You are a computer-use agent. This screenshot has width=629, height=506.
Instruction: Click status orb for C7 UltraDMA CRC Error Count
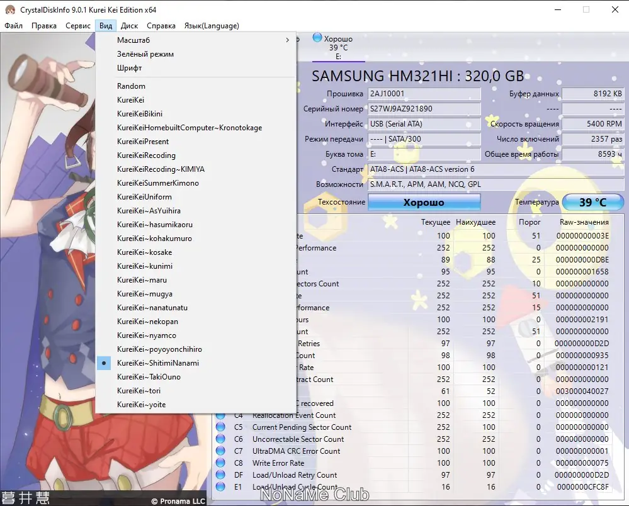click(220, 451)
